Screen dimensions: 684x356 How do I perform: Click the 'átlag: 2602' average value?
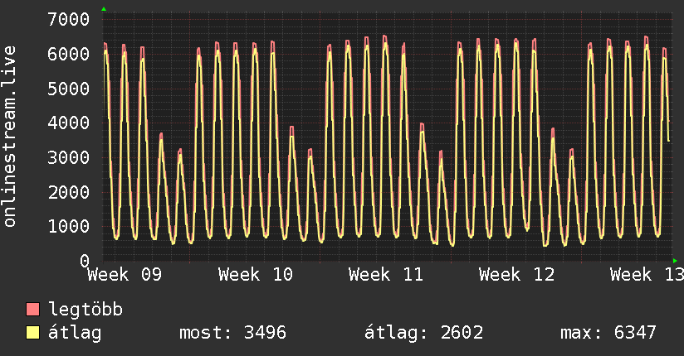pos(423,333)
